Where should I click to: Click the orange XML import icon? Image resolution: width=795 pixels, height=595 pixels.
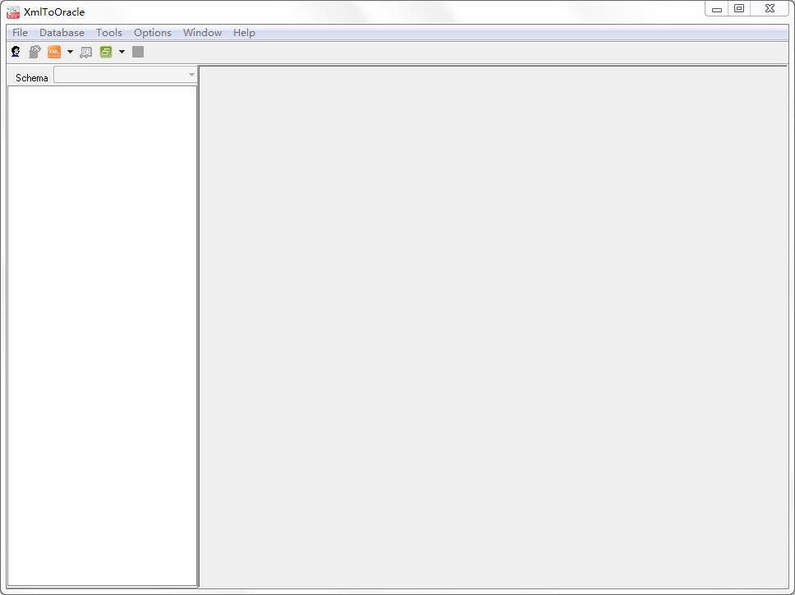(x=54, y=52)
